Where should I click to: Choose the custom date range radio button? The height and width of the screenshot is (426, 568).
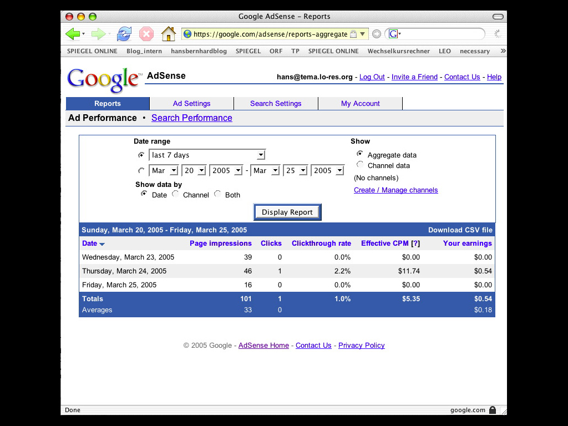[x=141, y=170]
